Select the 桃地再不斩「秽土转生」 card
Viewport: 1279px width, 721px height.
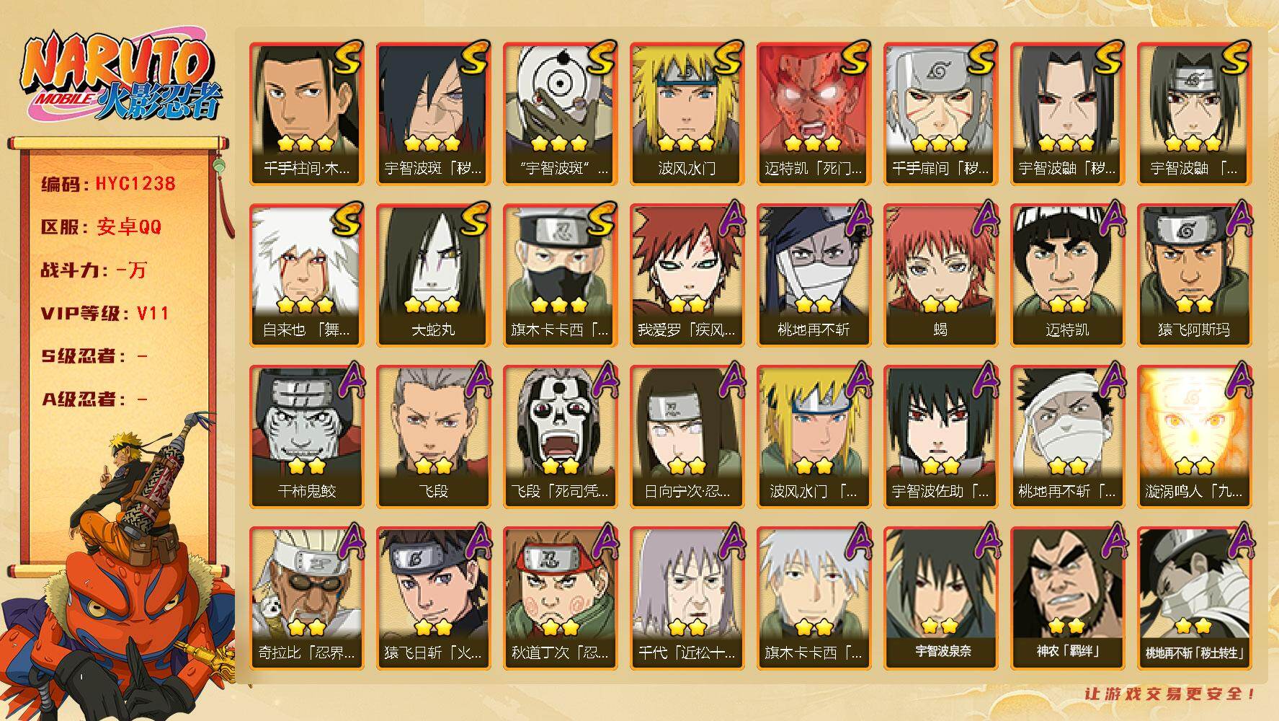tap(1194, 598)
